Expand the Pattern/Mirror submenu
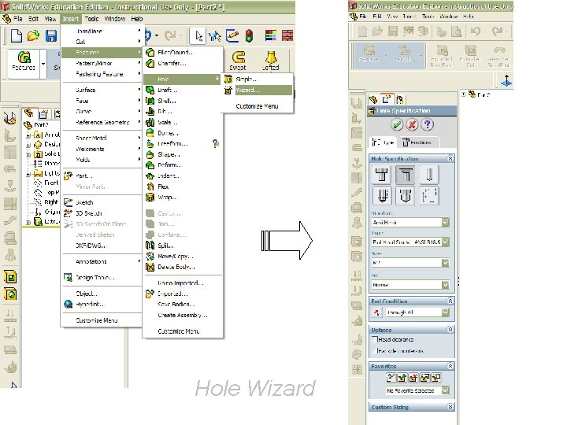Viewport: 567px width, 425px height. tap(102, 63)
